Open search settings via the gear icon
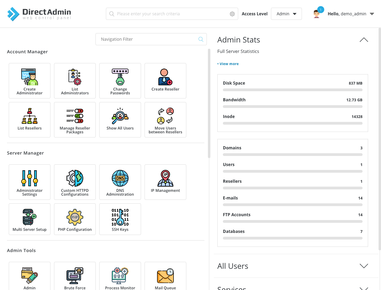Image resolution: width=381 pixels, height=290 pixels. coord(232,14)
